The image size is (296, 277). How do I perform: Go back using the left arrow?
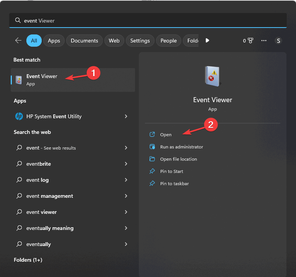pos(18,41)
